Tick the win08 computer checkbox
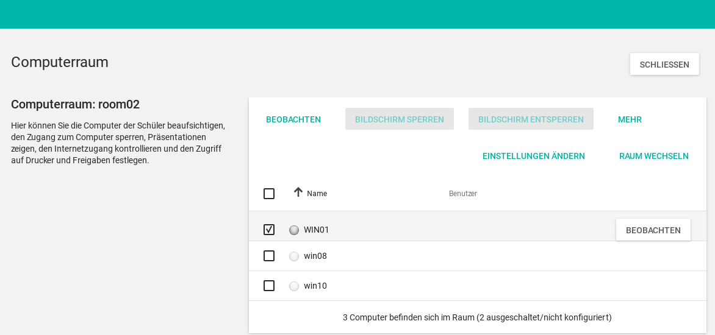715x335 pixels. pyautogui.click(x=269, y=256)
